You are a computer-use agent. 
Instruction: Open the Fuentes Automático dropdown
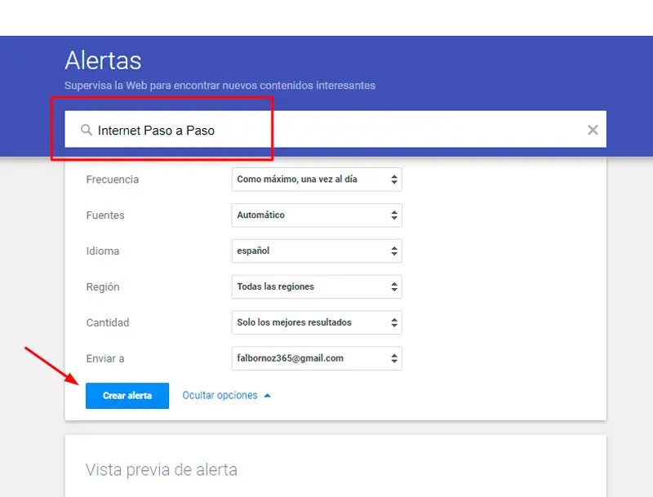[317, 215]
